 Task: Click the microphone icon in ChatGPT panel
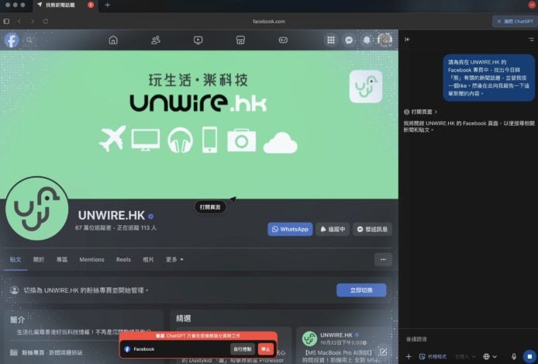pyautogui.click(x=513, y=356)
